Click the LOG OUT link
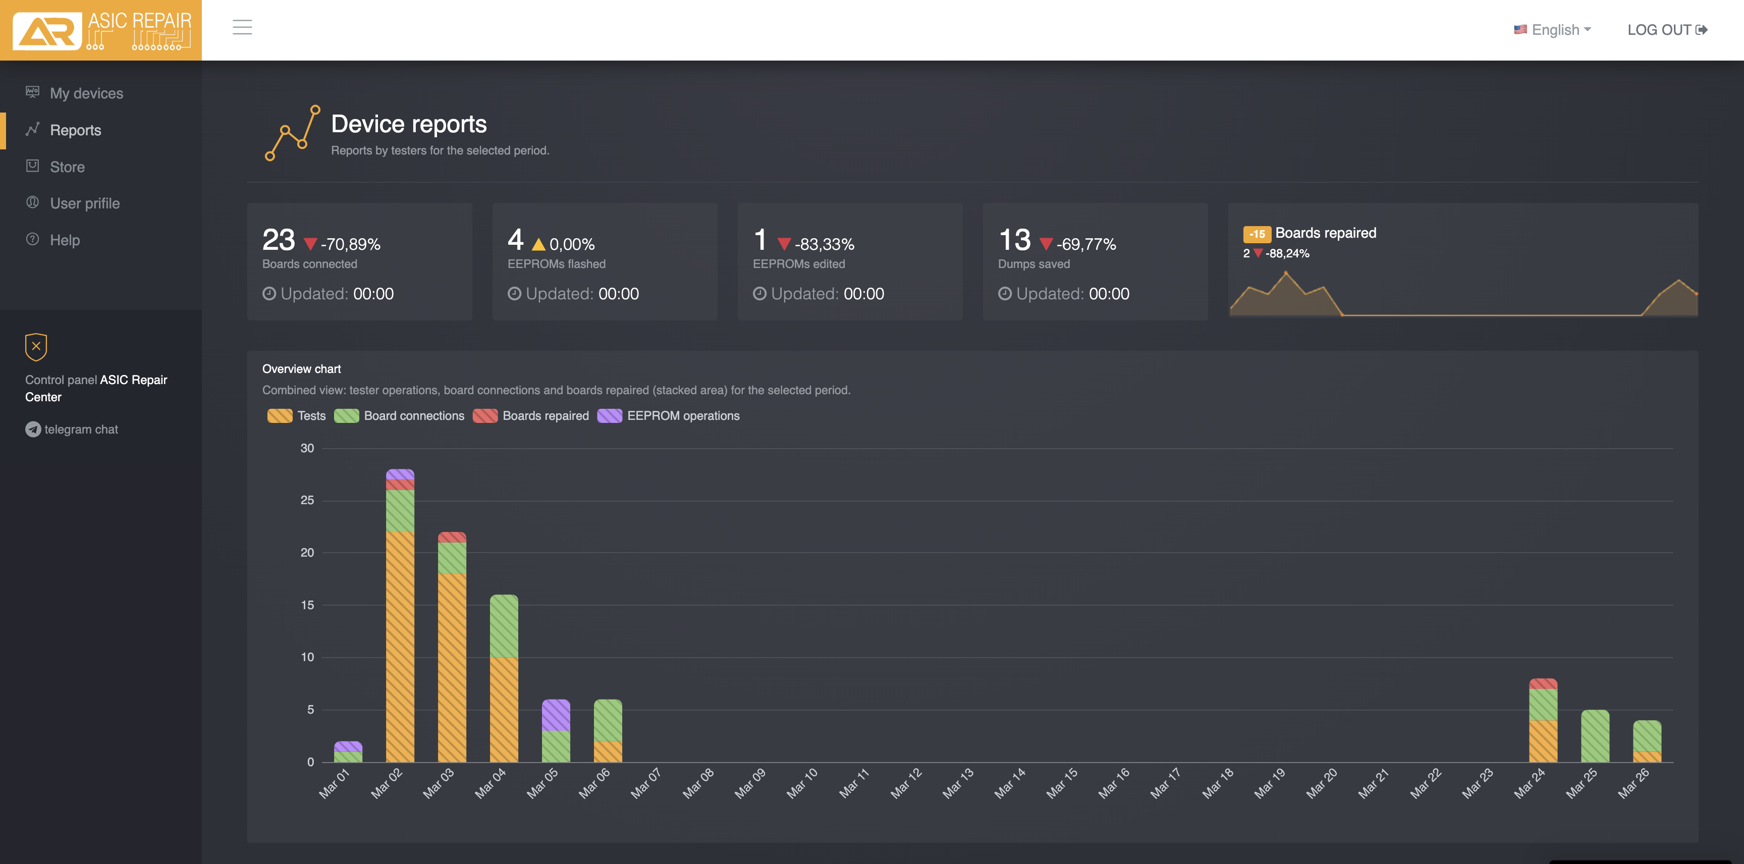Viewport: 1744px width, 864px height. [1667, 30]
